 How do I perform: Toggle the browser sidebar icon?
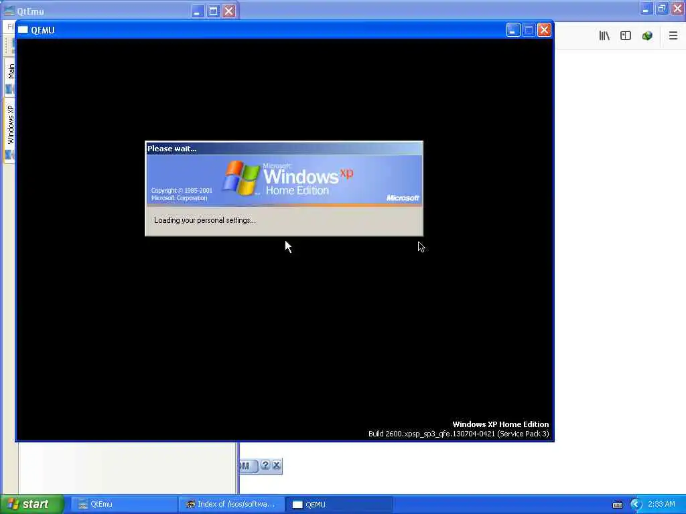626,36
